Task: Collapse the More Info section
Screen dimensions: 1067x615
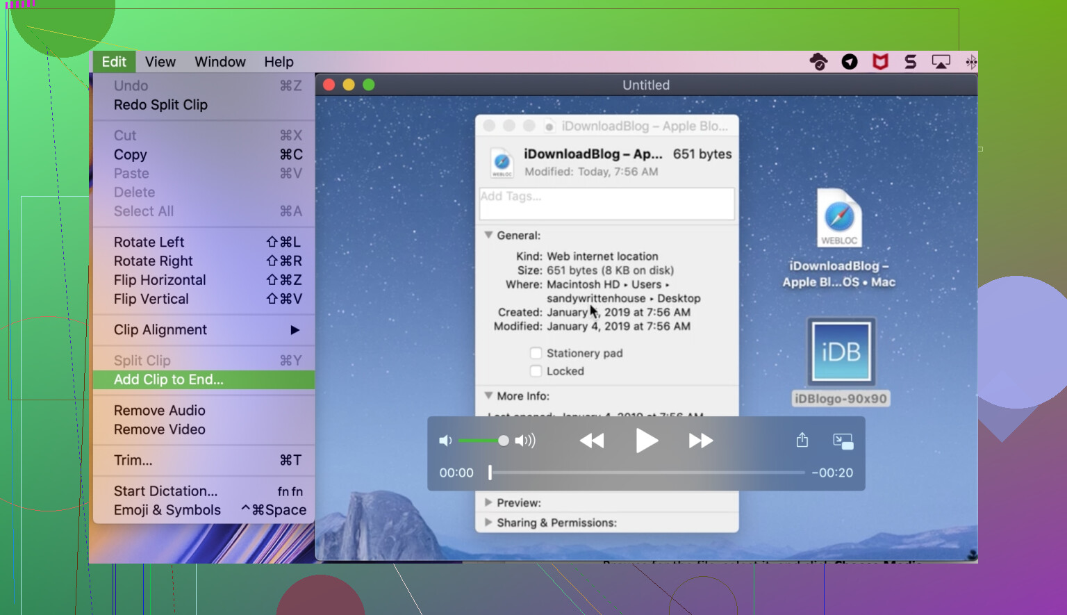Action: click(x=488, y=396)
